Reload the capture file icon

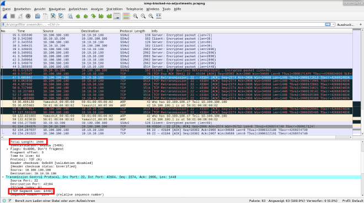[x=61, y=16]
